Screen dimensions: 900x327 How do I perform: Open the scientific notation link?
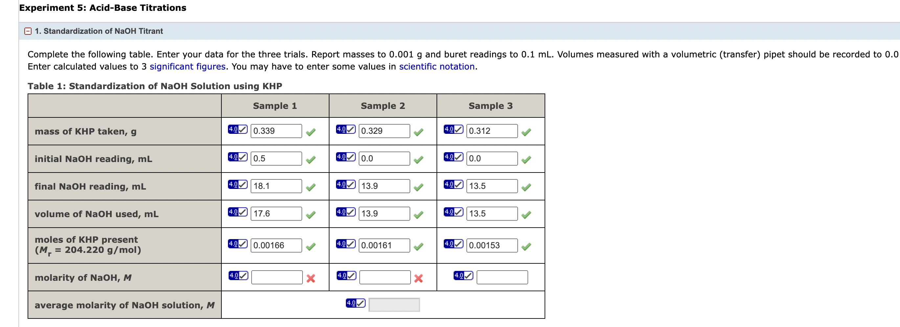pyautogui.click(x=437, y=66)
